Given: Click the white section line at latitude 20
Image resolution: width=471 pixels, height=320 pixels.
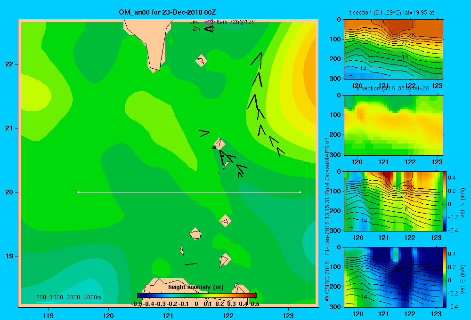Looking at the screenshot, I should pos(189,192).
